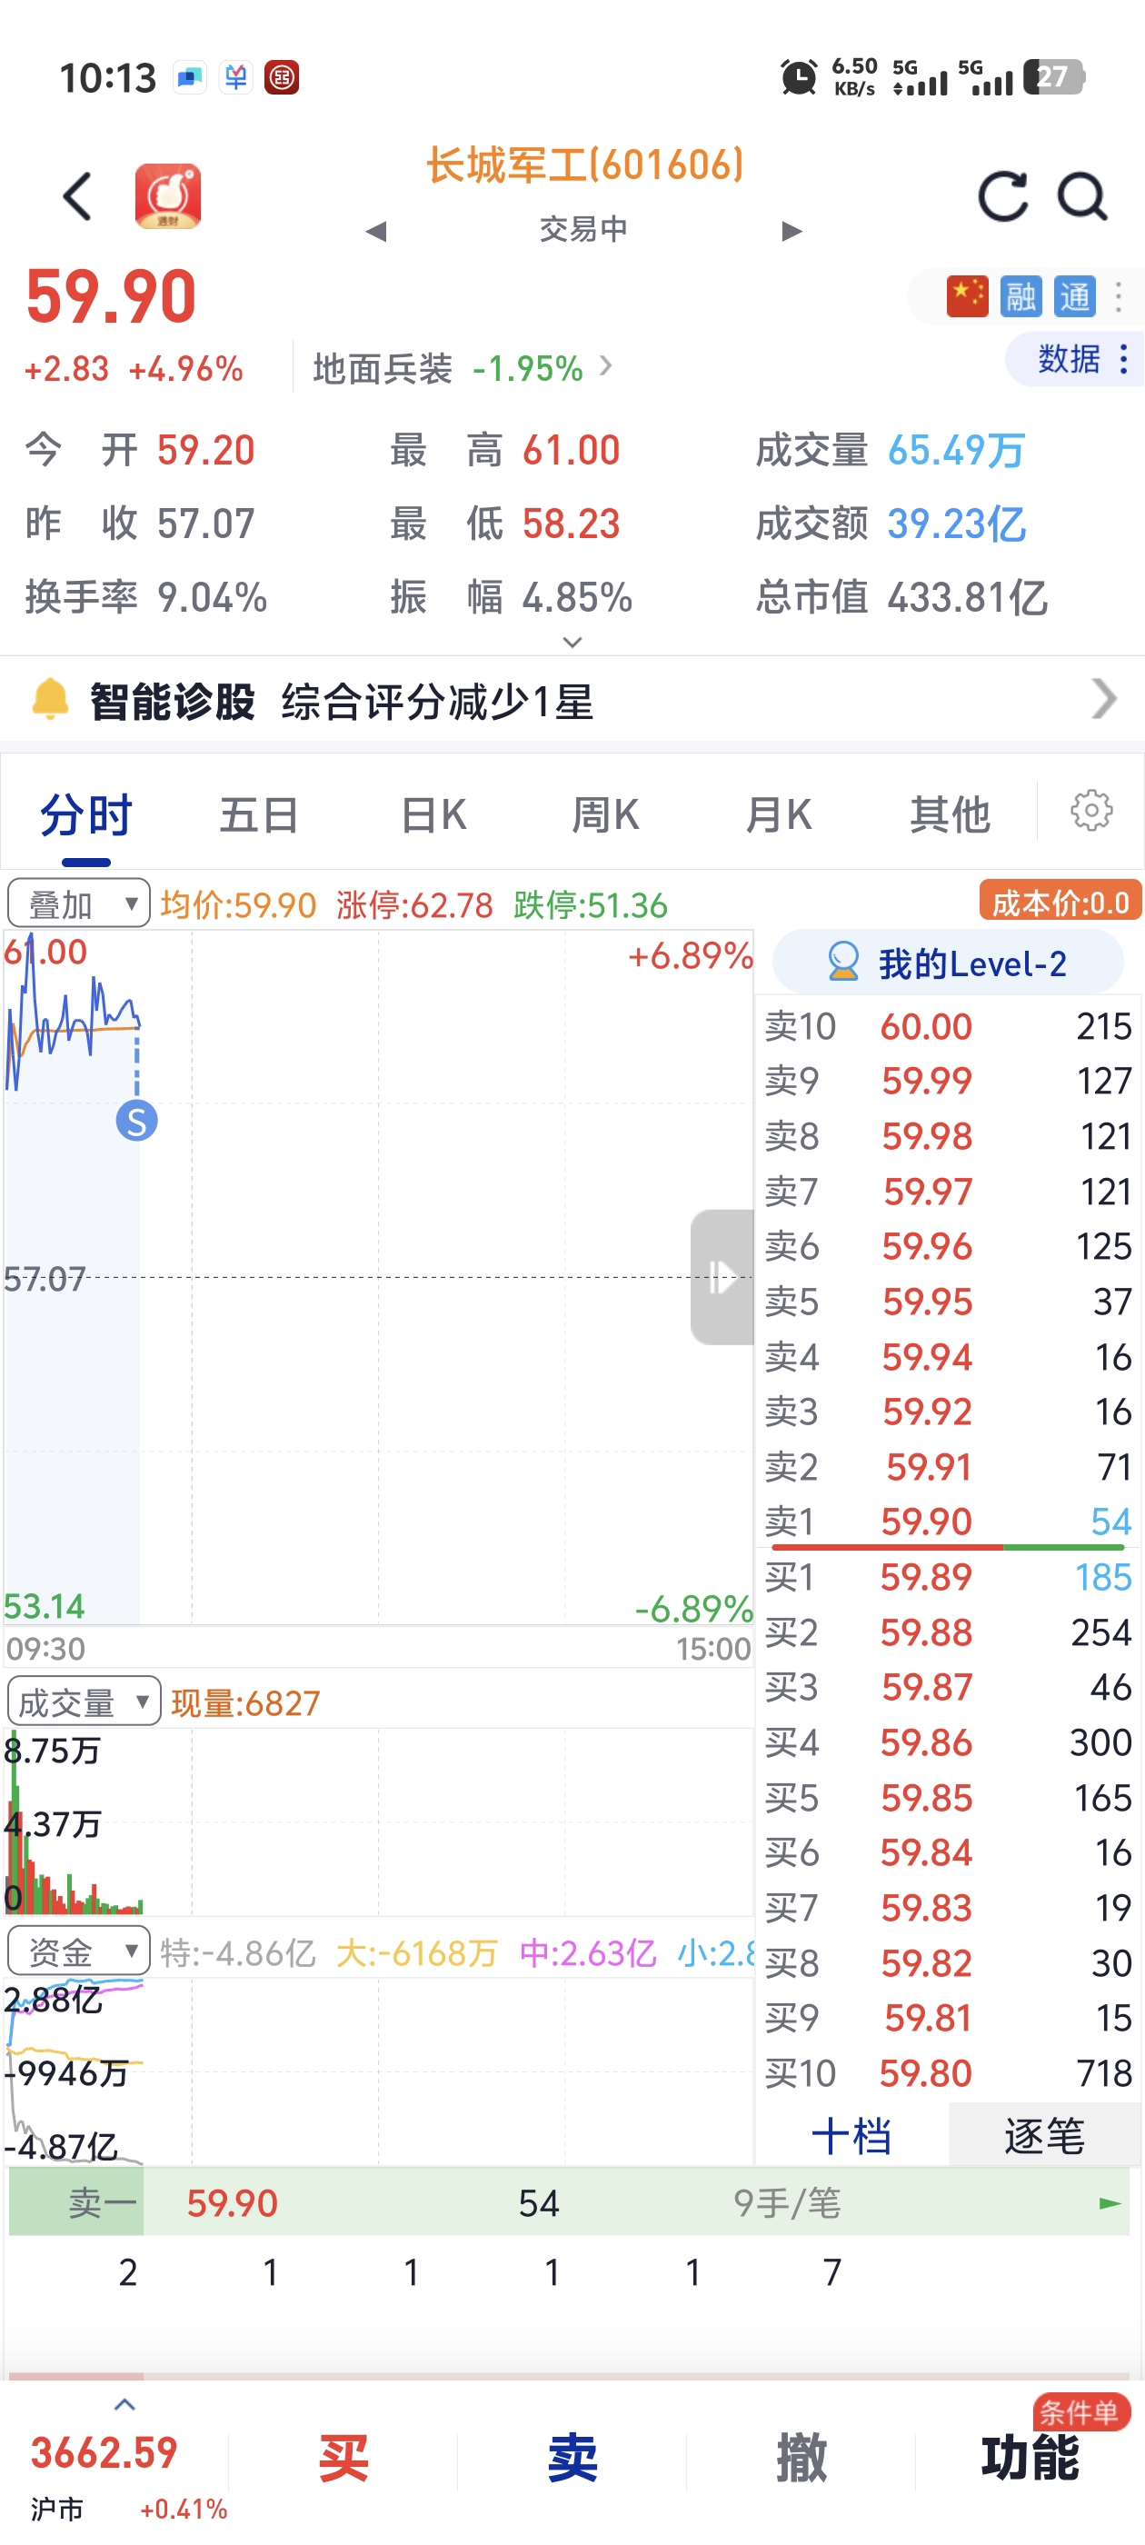Collapse order book panel handle
The width and height of the screenshot is (1145, 2545).
tap(722, 1276)
